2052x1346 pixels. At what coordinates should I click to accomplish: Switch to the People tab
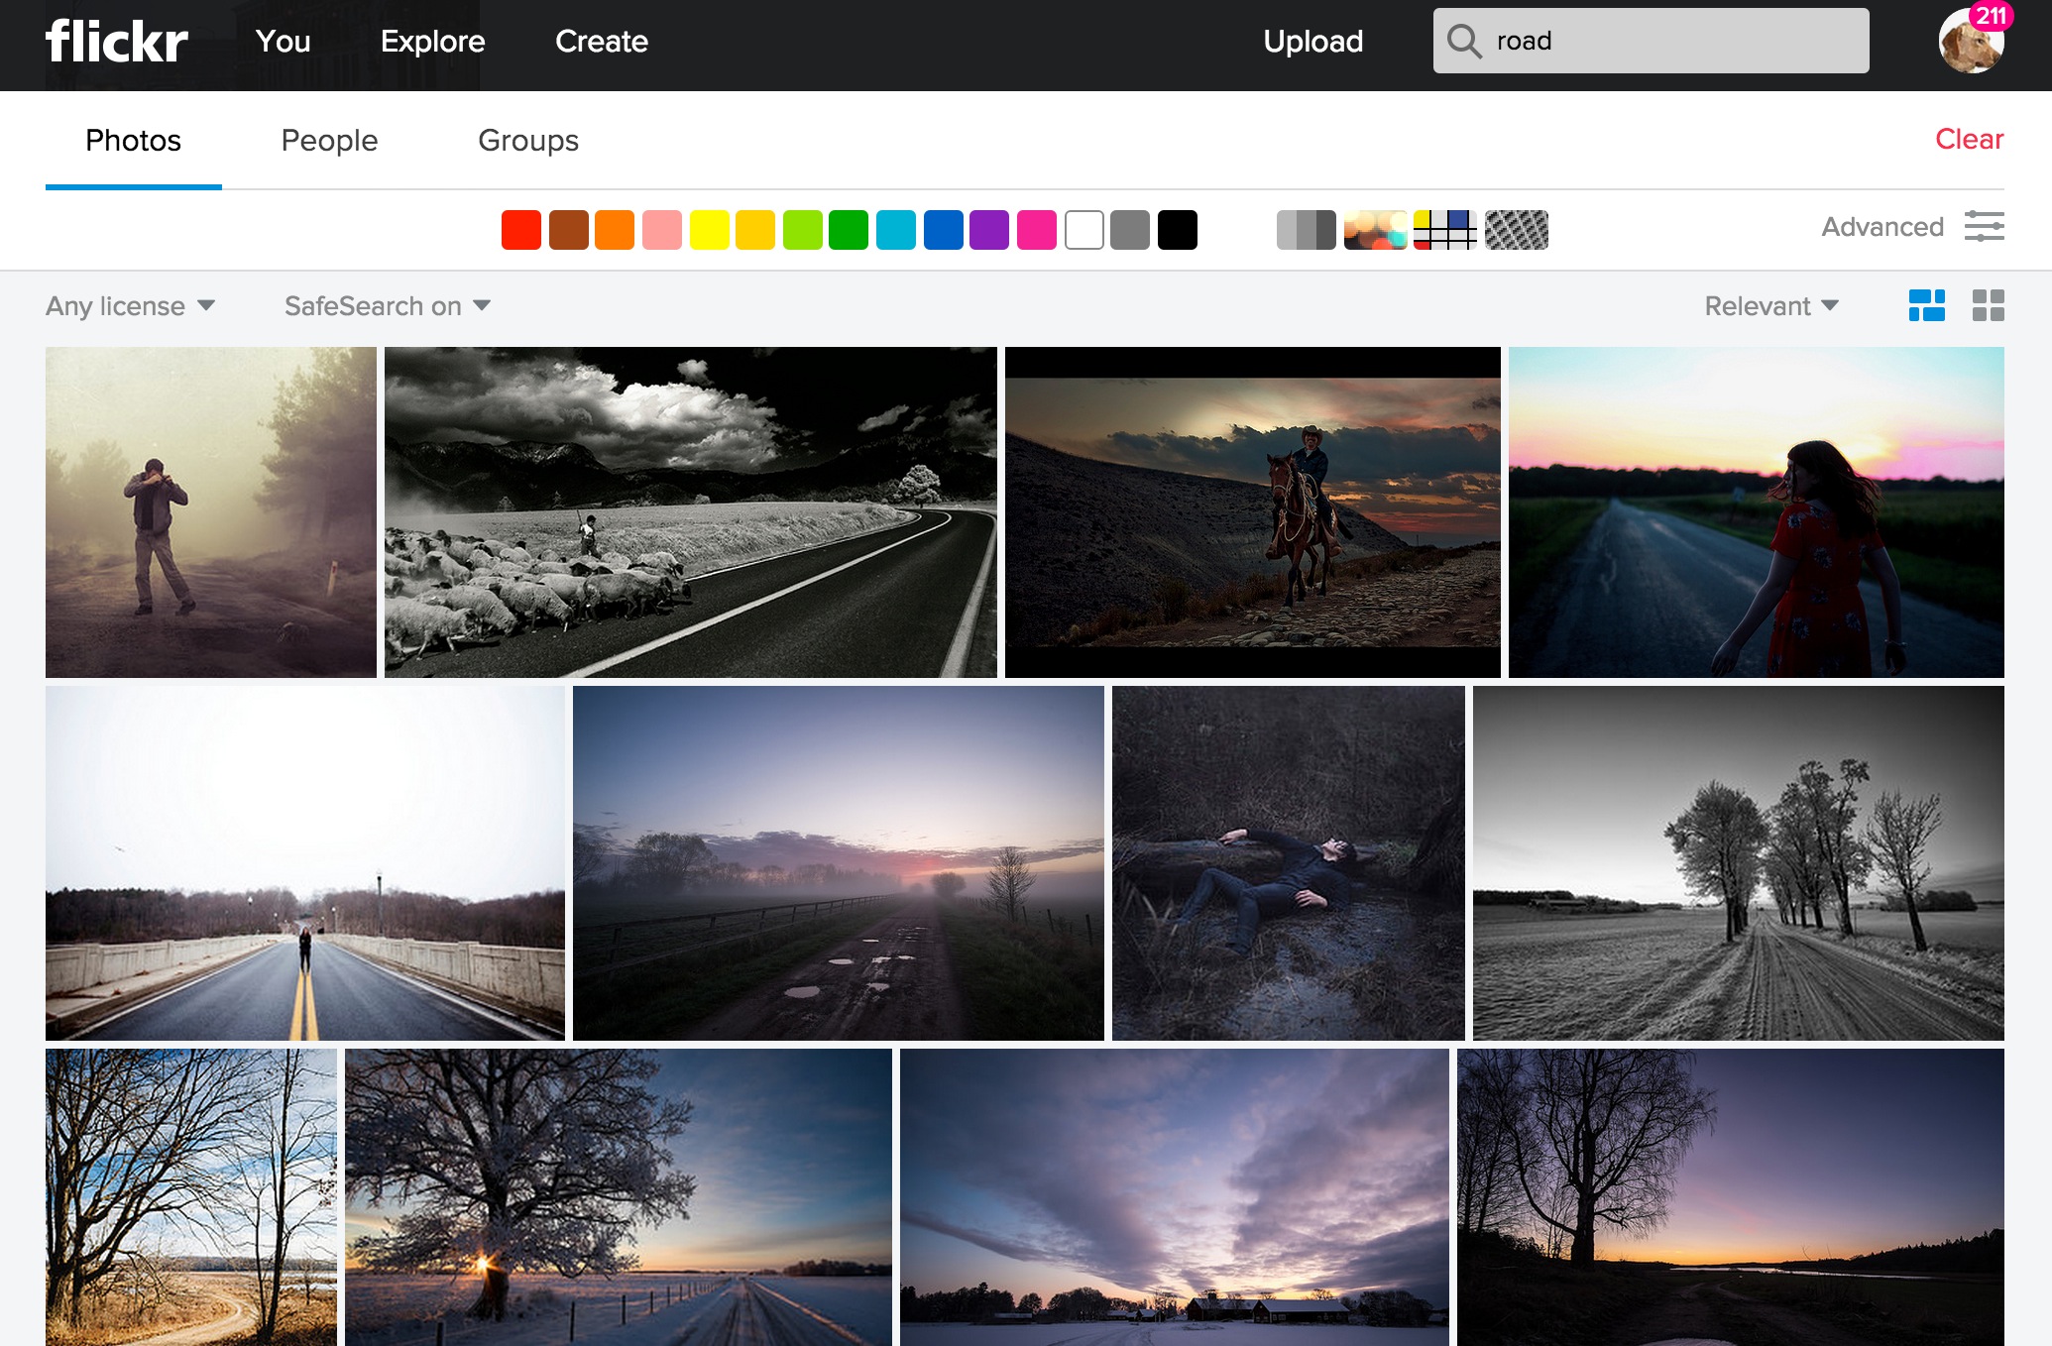[329, 141]
